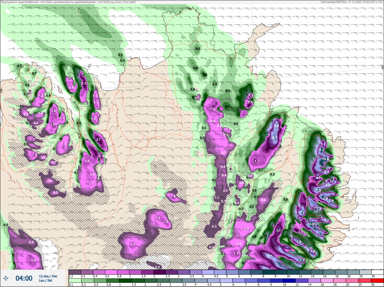Click the date text '12.des./ Dec'

[x=48, y=276]
